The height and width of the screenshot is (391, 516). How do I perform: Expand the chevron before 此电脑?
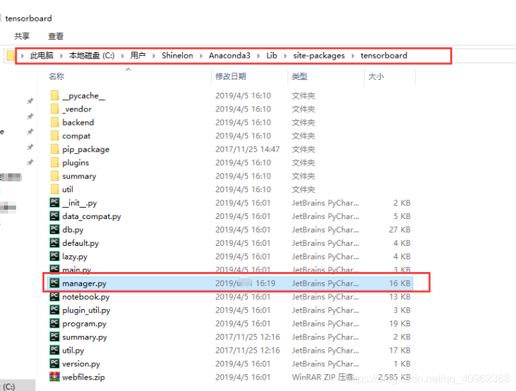point(22,56)
